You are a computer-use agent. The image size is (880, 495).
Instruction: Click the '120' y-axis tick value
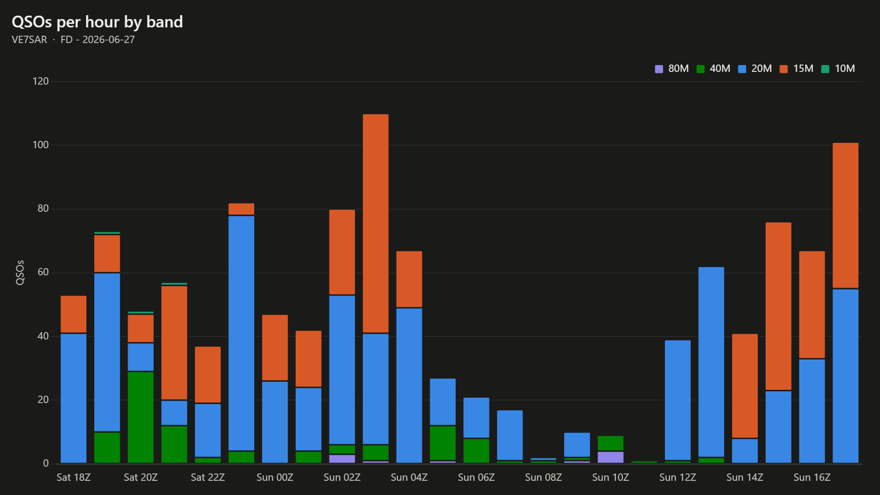(x=41, y=81)
